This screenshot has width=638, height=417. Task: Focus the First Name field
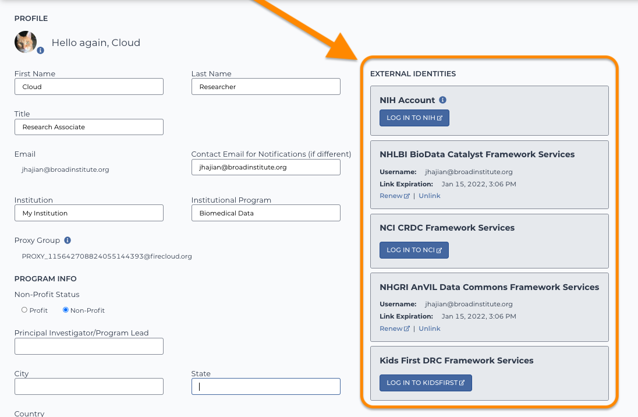(x=88, y=87)
